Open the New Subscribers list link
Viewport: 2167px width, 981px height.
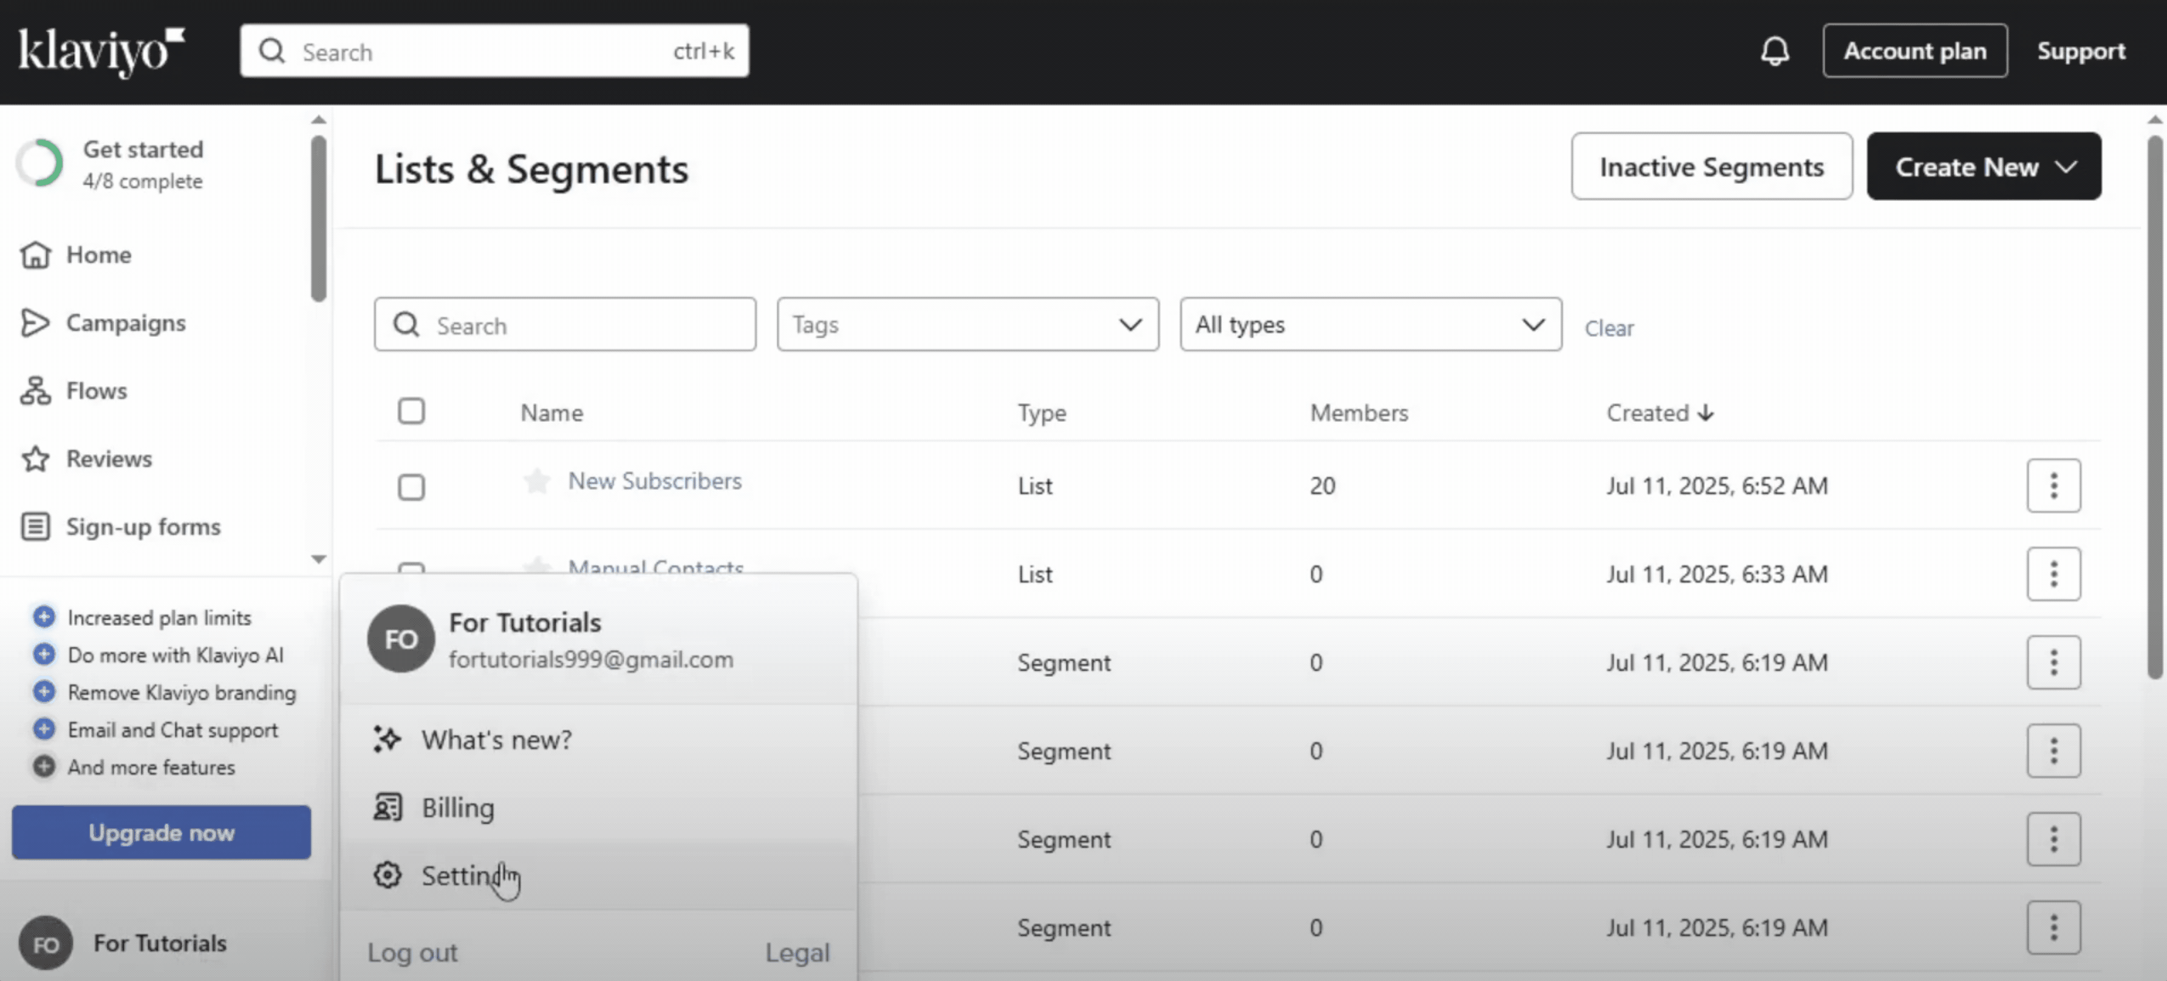[655, 481]
